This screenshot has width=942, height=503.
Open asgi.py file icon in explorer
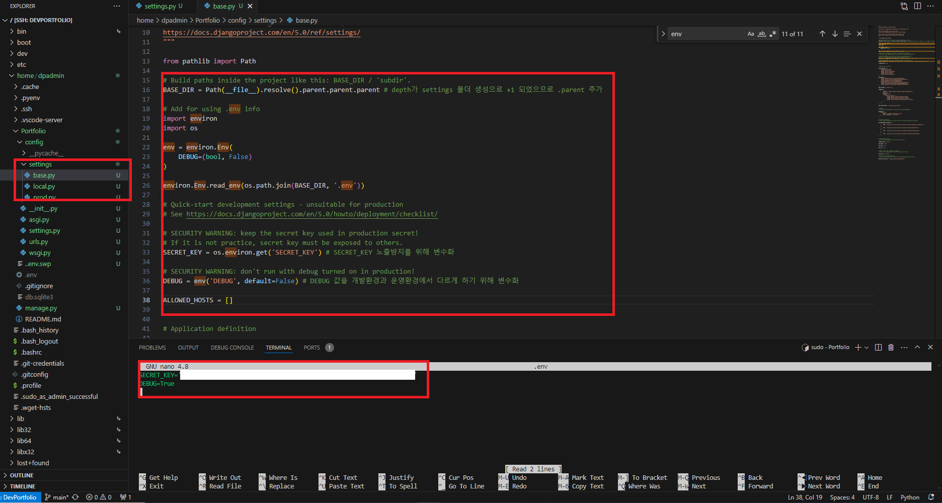point(23,219)
